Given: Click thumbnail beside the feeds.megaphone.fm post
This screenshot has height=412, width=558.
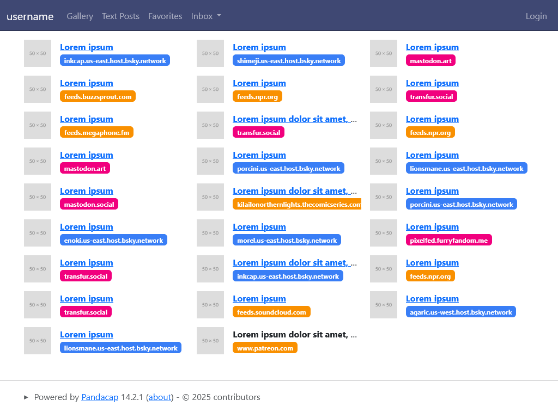Looking at the screenshot, I should [38, 125].
